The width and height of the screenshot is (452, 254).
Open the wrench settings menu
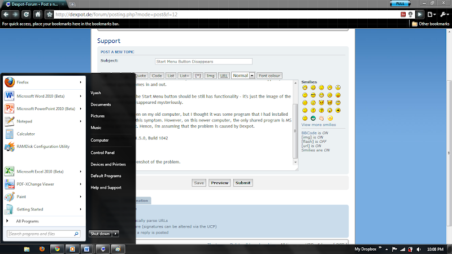444,15
